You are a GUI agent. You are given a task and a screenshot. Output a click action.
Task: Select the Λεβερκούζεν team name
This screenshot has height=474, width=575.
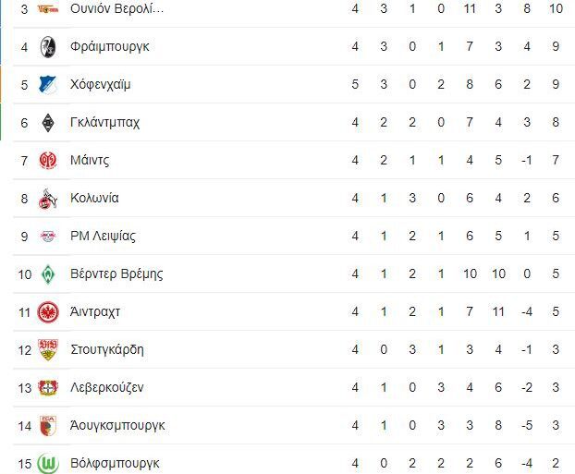coord(106,388)
